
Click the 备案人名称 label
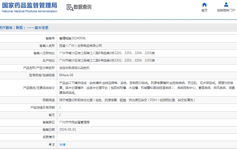click(x=47, y=46)
